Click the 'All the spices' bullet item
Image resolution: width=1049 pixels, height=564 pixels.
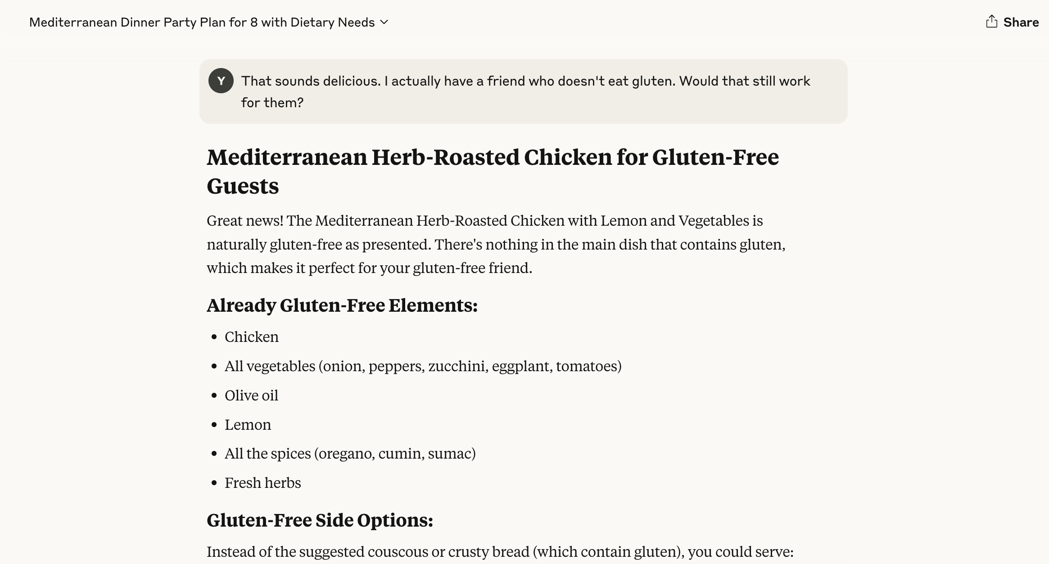[x=350, y=453]
